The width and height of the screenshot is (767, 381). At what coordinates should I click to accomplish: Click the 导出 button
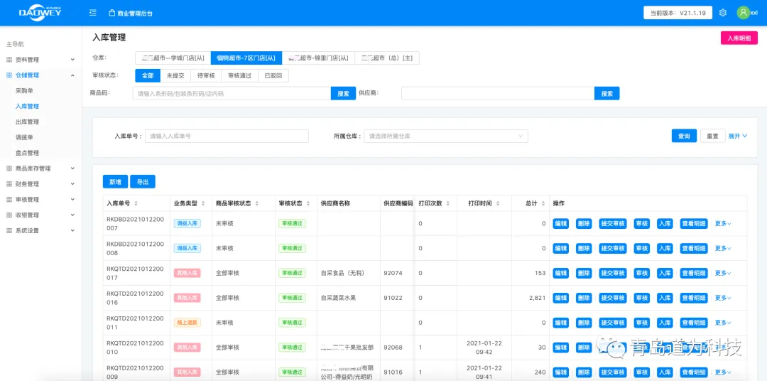click(142, 182)
